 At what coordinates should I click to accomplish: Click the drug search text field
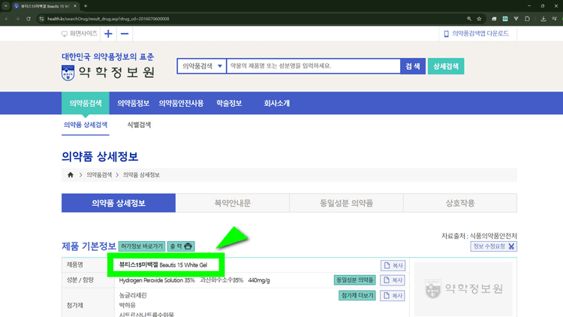pyautogui.click(x=312, y=66)
